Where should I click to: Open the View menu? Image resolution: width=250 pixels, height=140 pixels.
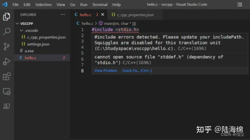(x=61, y=5)
